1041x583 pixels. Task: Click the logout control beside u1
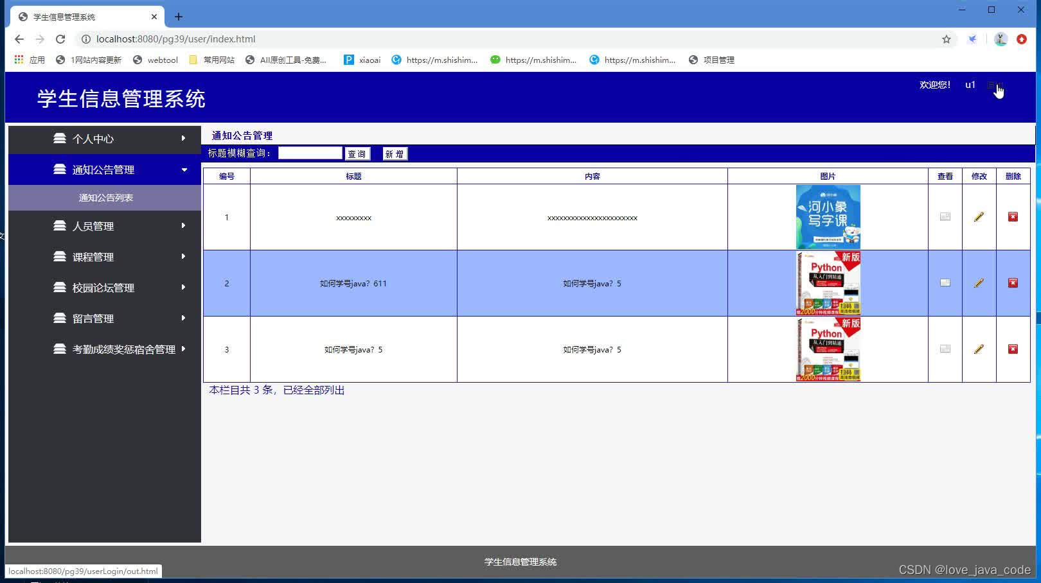pyautogui.click(x=995, y=85)
